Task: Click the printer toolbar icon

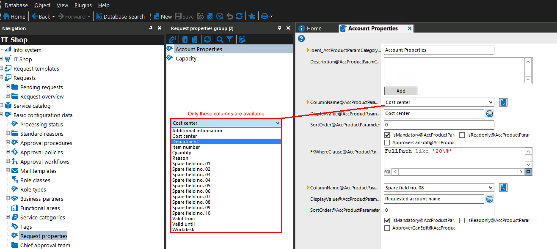Action: 265,16
